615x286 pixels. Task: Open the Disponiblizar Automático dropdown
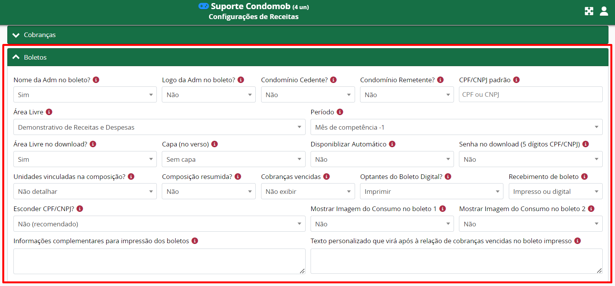point(382,159)
